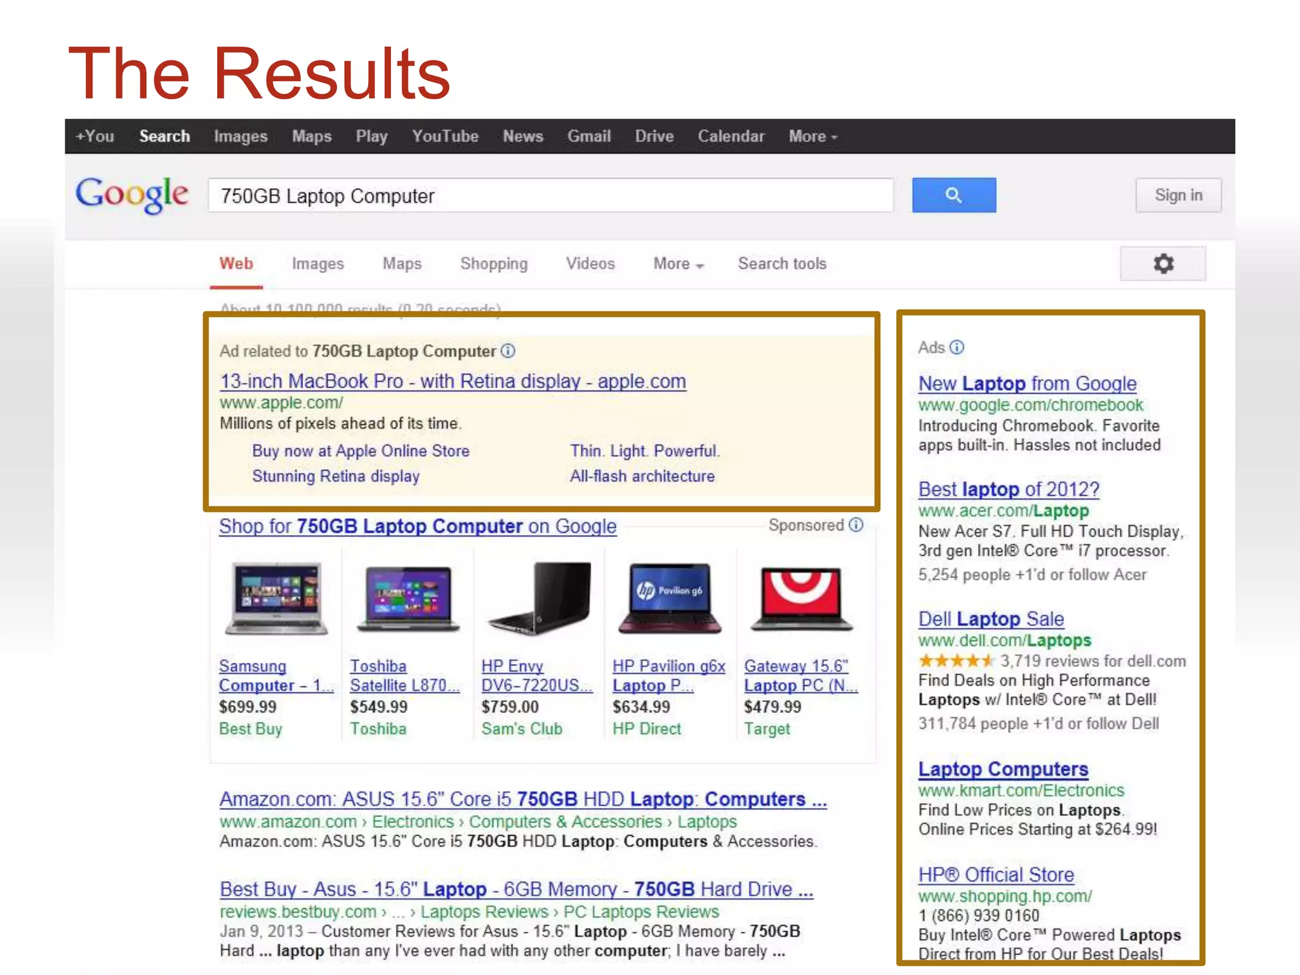
Task: Click the Google logo
Action: coord(132,194)
